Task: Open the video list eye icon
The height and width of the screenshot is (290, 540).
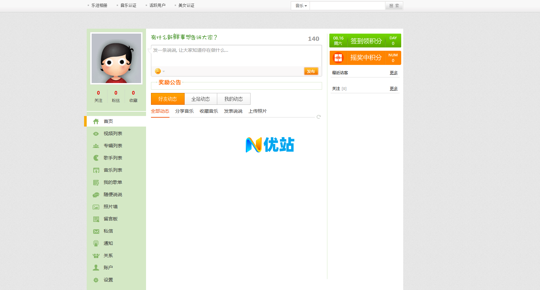Action: click(96, 134)
